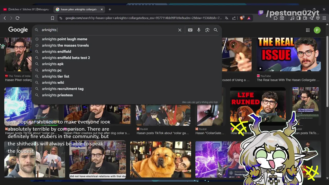Screen dimensions: 329x185
Task: Click the address bar URL
Action: (x=143, y=18)
